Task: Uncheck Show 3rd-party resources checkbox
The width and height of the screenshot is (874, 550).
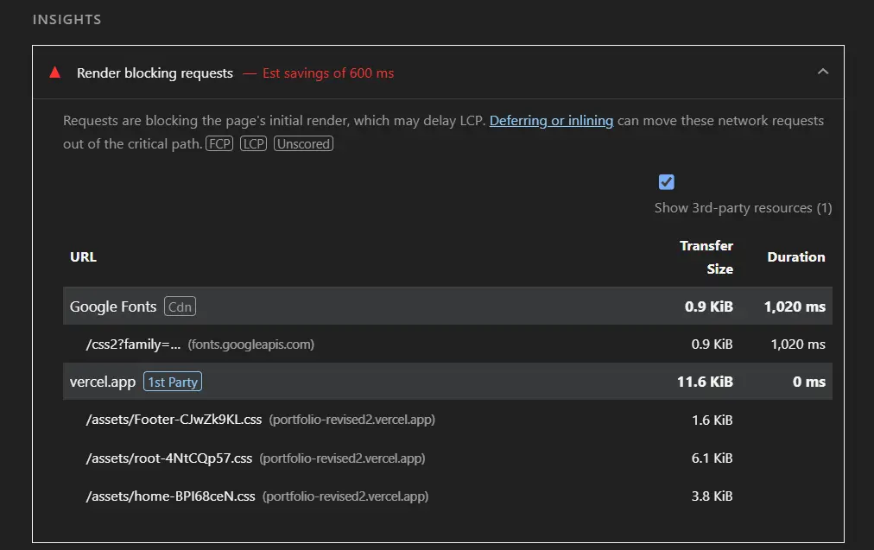Action: (666, 182)
